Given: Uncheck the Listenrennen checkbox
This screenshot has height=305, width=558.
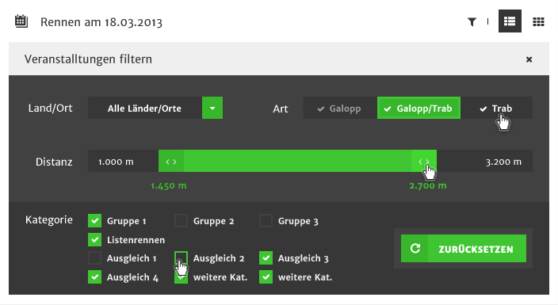Looking at the screenshot, I should pos(94,239).
